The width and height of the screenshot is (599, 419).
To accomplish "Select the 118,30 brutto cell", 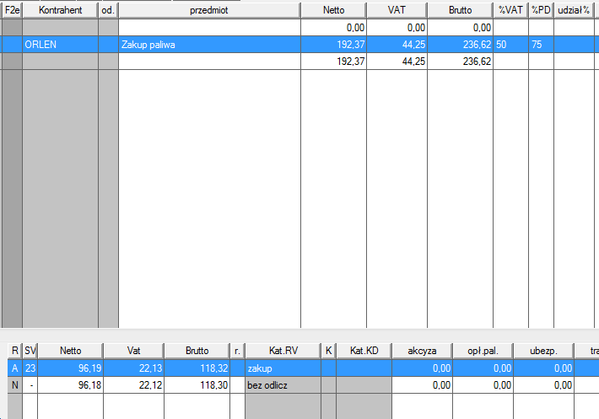I will 197,384.
